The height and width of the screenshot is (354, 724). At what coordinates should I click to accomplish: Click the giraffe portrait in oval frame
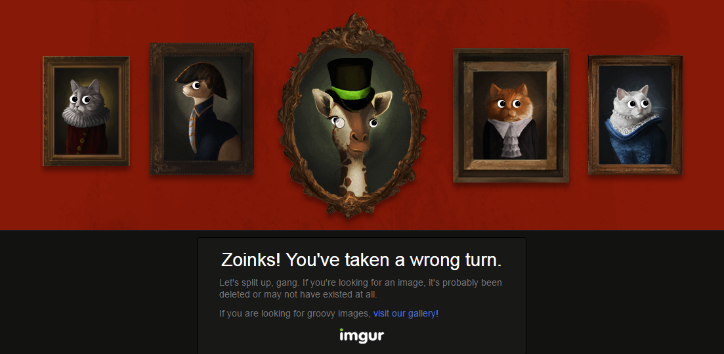(352, 116)
